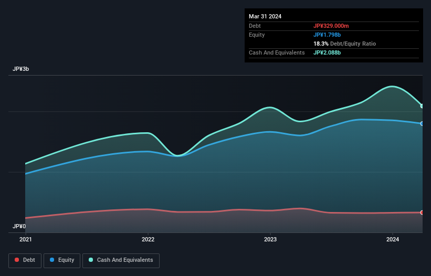Screen dimensions: 431x276
Task: Toggle the Cash And Equivalents legend button
Action: pos(121,260)
